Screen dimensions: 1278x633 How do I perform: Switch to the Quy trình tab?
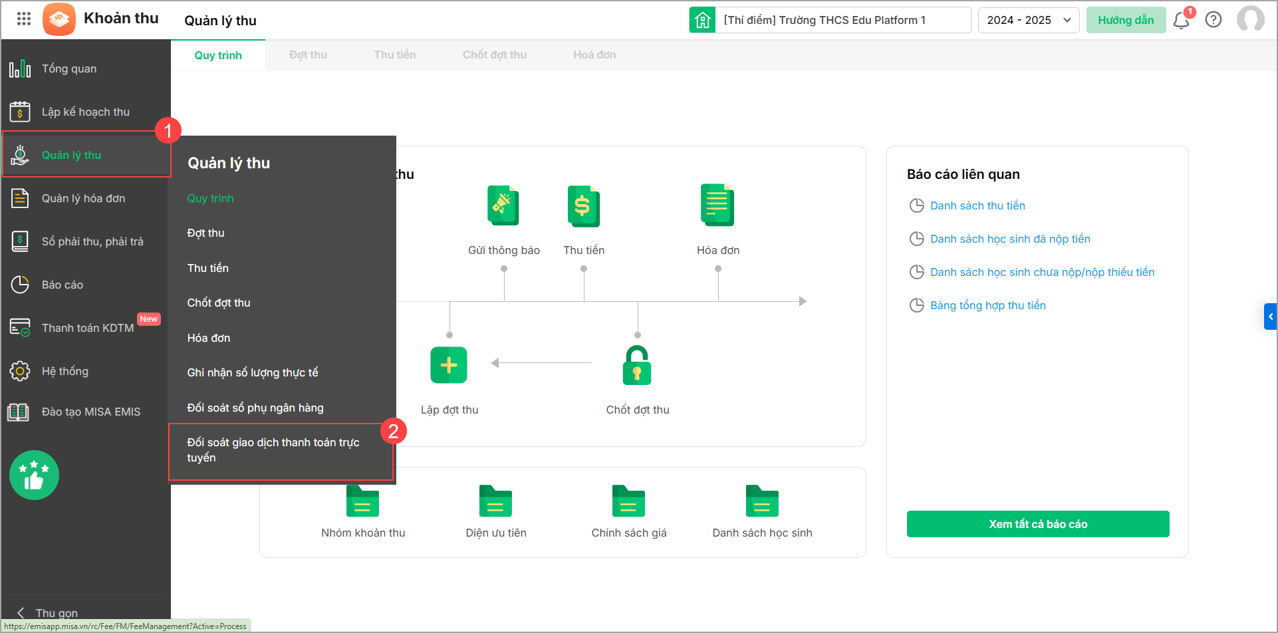[x=218, y=55]
